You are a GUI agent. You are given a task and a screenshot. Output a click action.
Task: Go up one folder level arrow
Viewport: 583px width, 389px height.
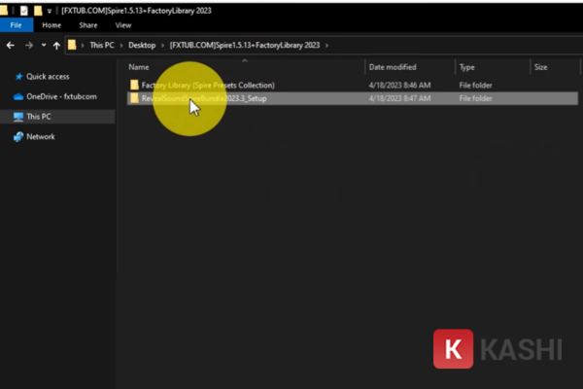(57, 45)
